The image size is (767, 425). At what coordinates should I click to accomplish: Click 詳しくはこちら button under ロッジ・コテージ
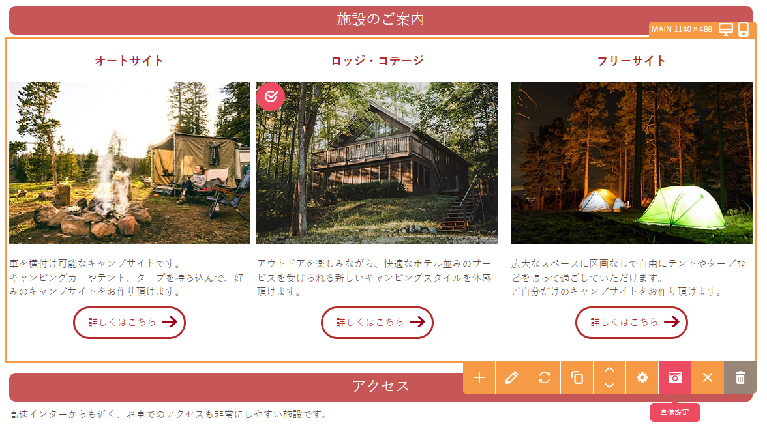(x=377, y=322)
